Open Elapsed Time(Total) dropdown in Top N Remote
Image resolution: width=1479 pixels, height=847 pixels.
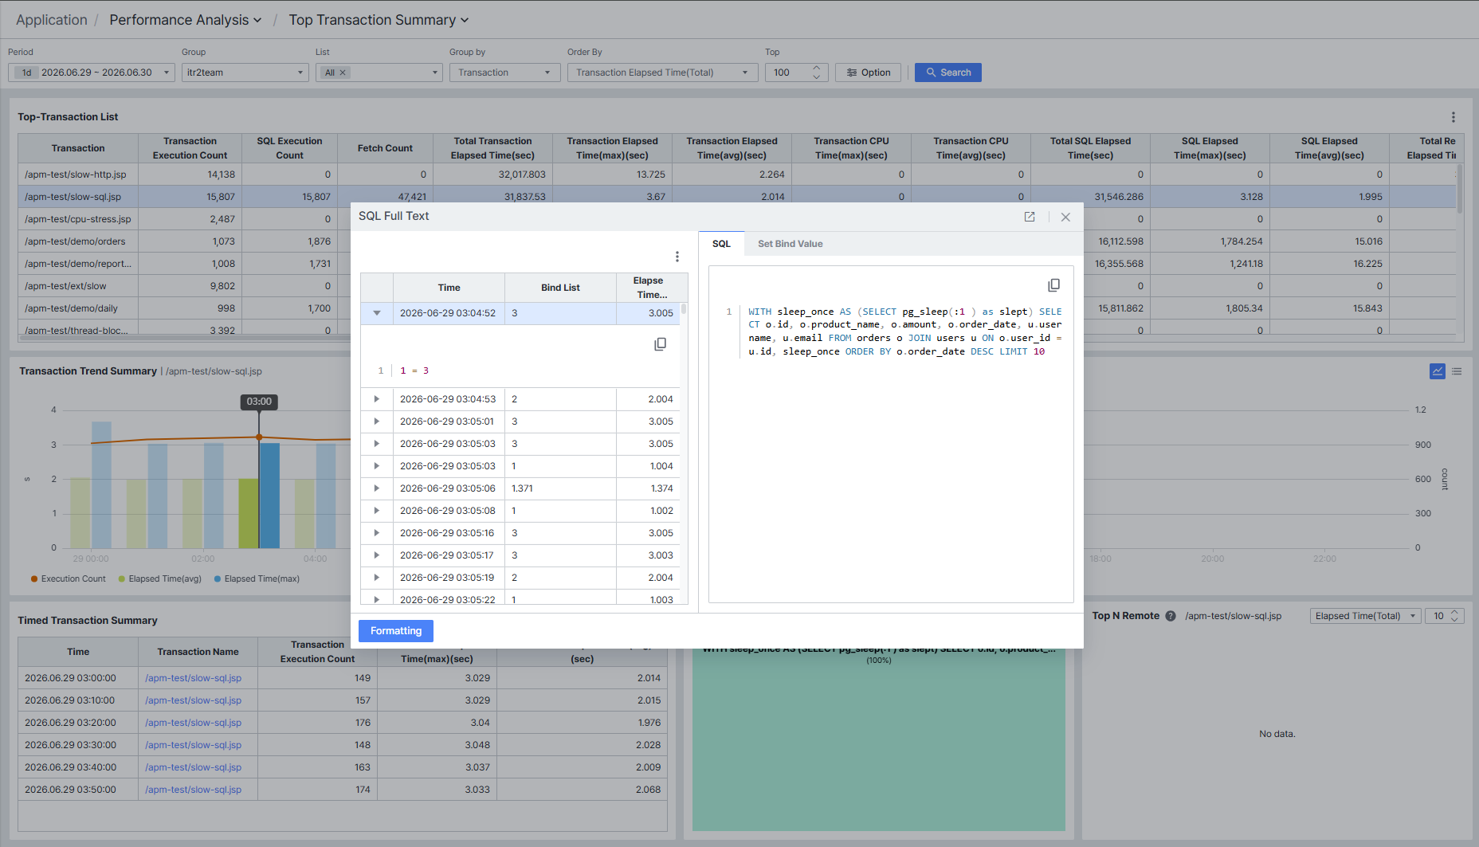(x=1366, y=616)
